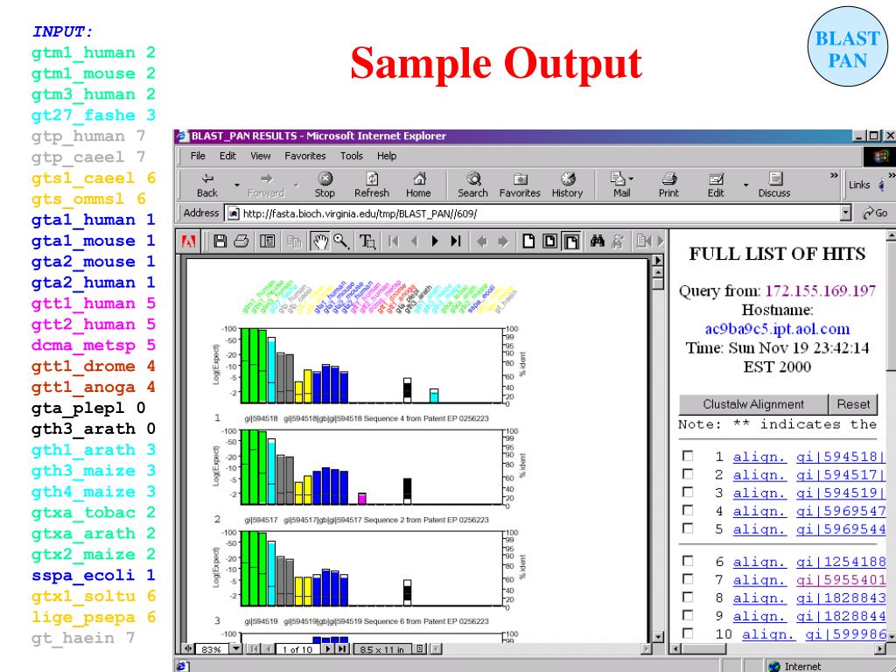The image size is (896, 672).
Task: Toggle the Acrobat navigation pane icon
Action: (268, 241)
